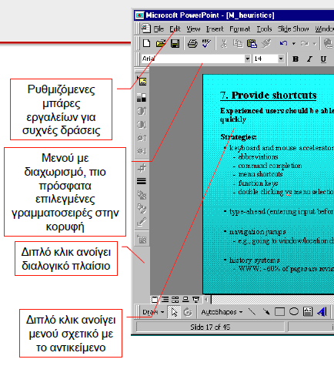This screenshot has height=366, width=334.
Task: Open the AutoShapes dropdown menu
Action: point(222,312)
